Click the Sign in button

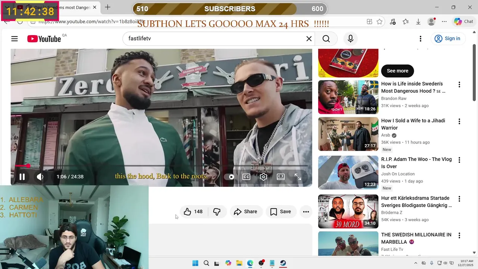pyautogui.click(x=447, y=38)
